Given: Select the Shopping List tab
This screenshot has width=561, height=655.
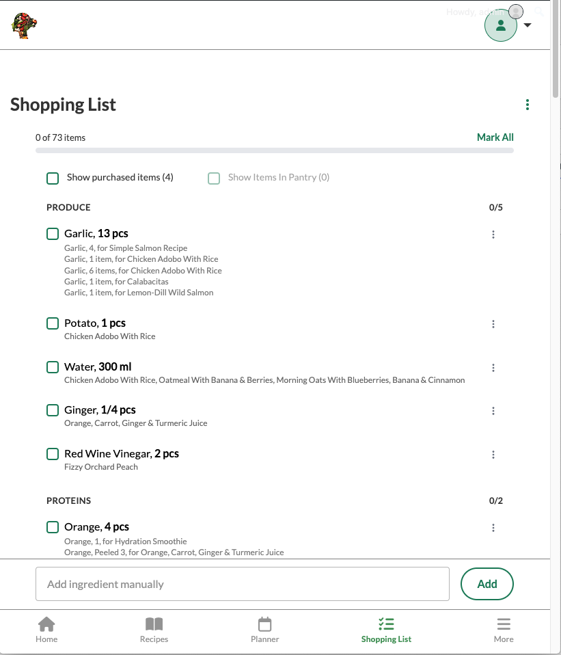Looking at the screenshot, I should tap(386, 630).
